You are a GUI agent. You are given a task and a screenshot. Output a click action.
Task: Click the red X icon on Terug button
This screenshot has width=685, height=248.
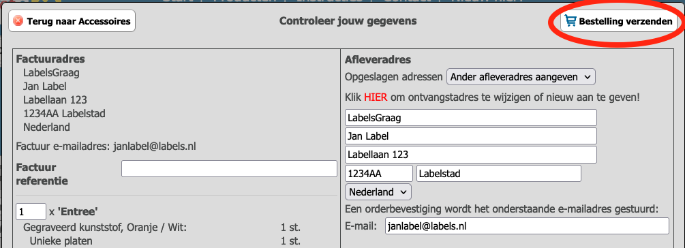pos(18,21)
